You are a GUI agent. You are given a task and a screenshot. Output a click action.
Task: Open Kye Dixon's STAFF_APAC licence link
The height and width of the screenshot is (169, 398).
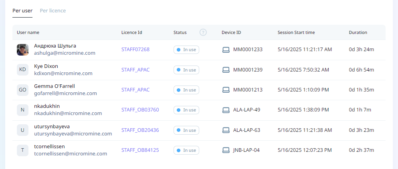(x=135, y=70)
